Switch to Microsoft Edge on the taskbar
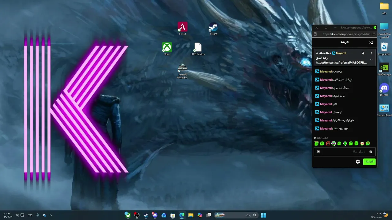Viewport: 392px width, 220px height. (182, 215)
